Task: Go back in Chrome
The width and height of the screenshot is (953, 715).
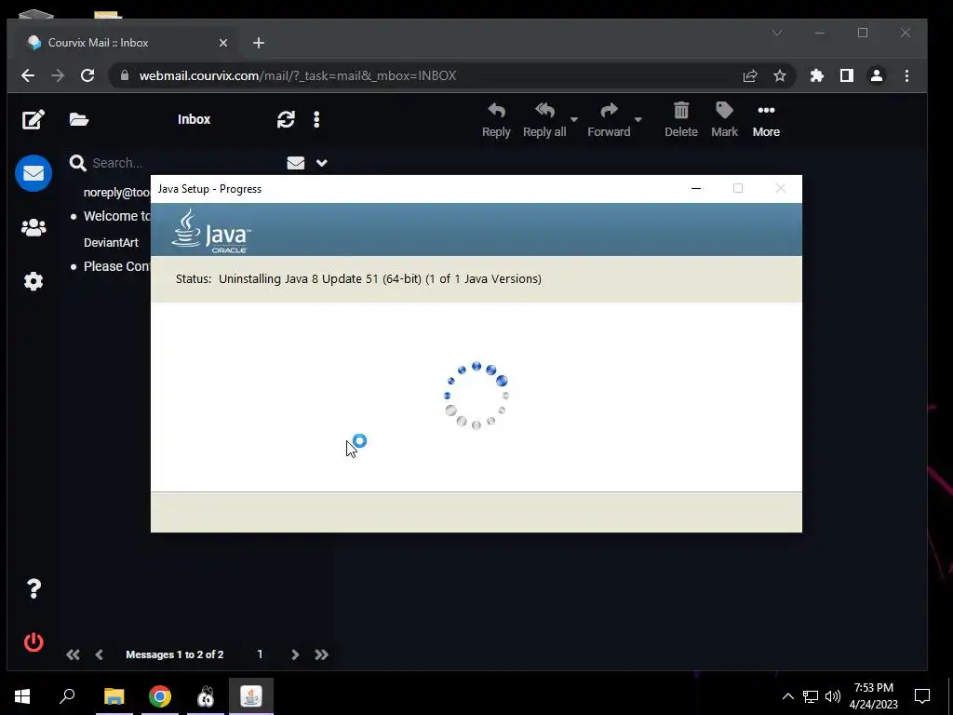Action: click(x=28, y=75)
